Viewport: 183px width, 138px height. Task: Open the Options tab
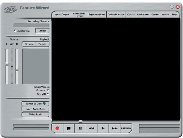155,15
